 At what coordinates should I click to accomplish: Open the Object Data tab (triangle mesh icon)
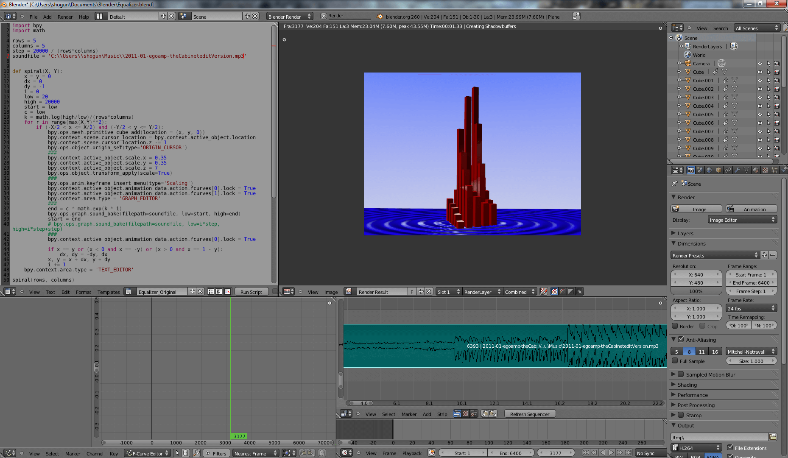pyautogui.click(x=747, y=170)
